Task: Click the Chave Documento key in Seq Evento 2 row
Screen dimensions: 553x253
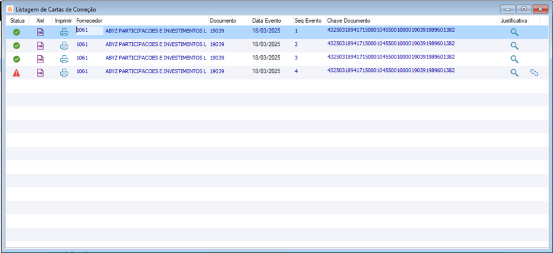Action: click(x=391, y=44)
